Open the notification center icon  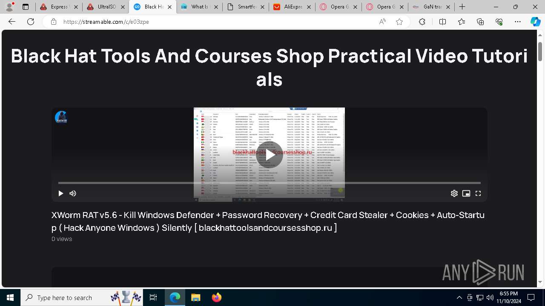click(531, 297)
